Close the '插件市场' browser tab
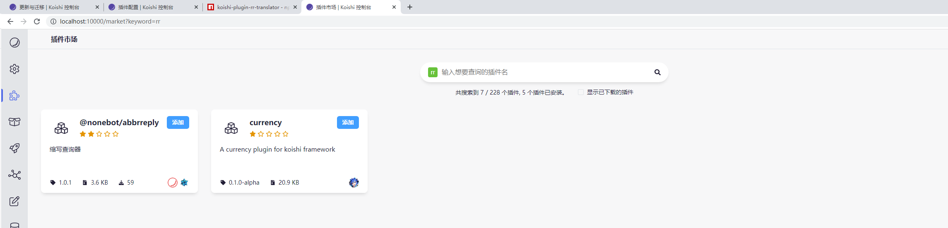Image resolution: width=948 pixels, height=228 pixels. [x=394, y=7]
